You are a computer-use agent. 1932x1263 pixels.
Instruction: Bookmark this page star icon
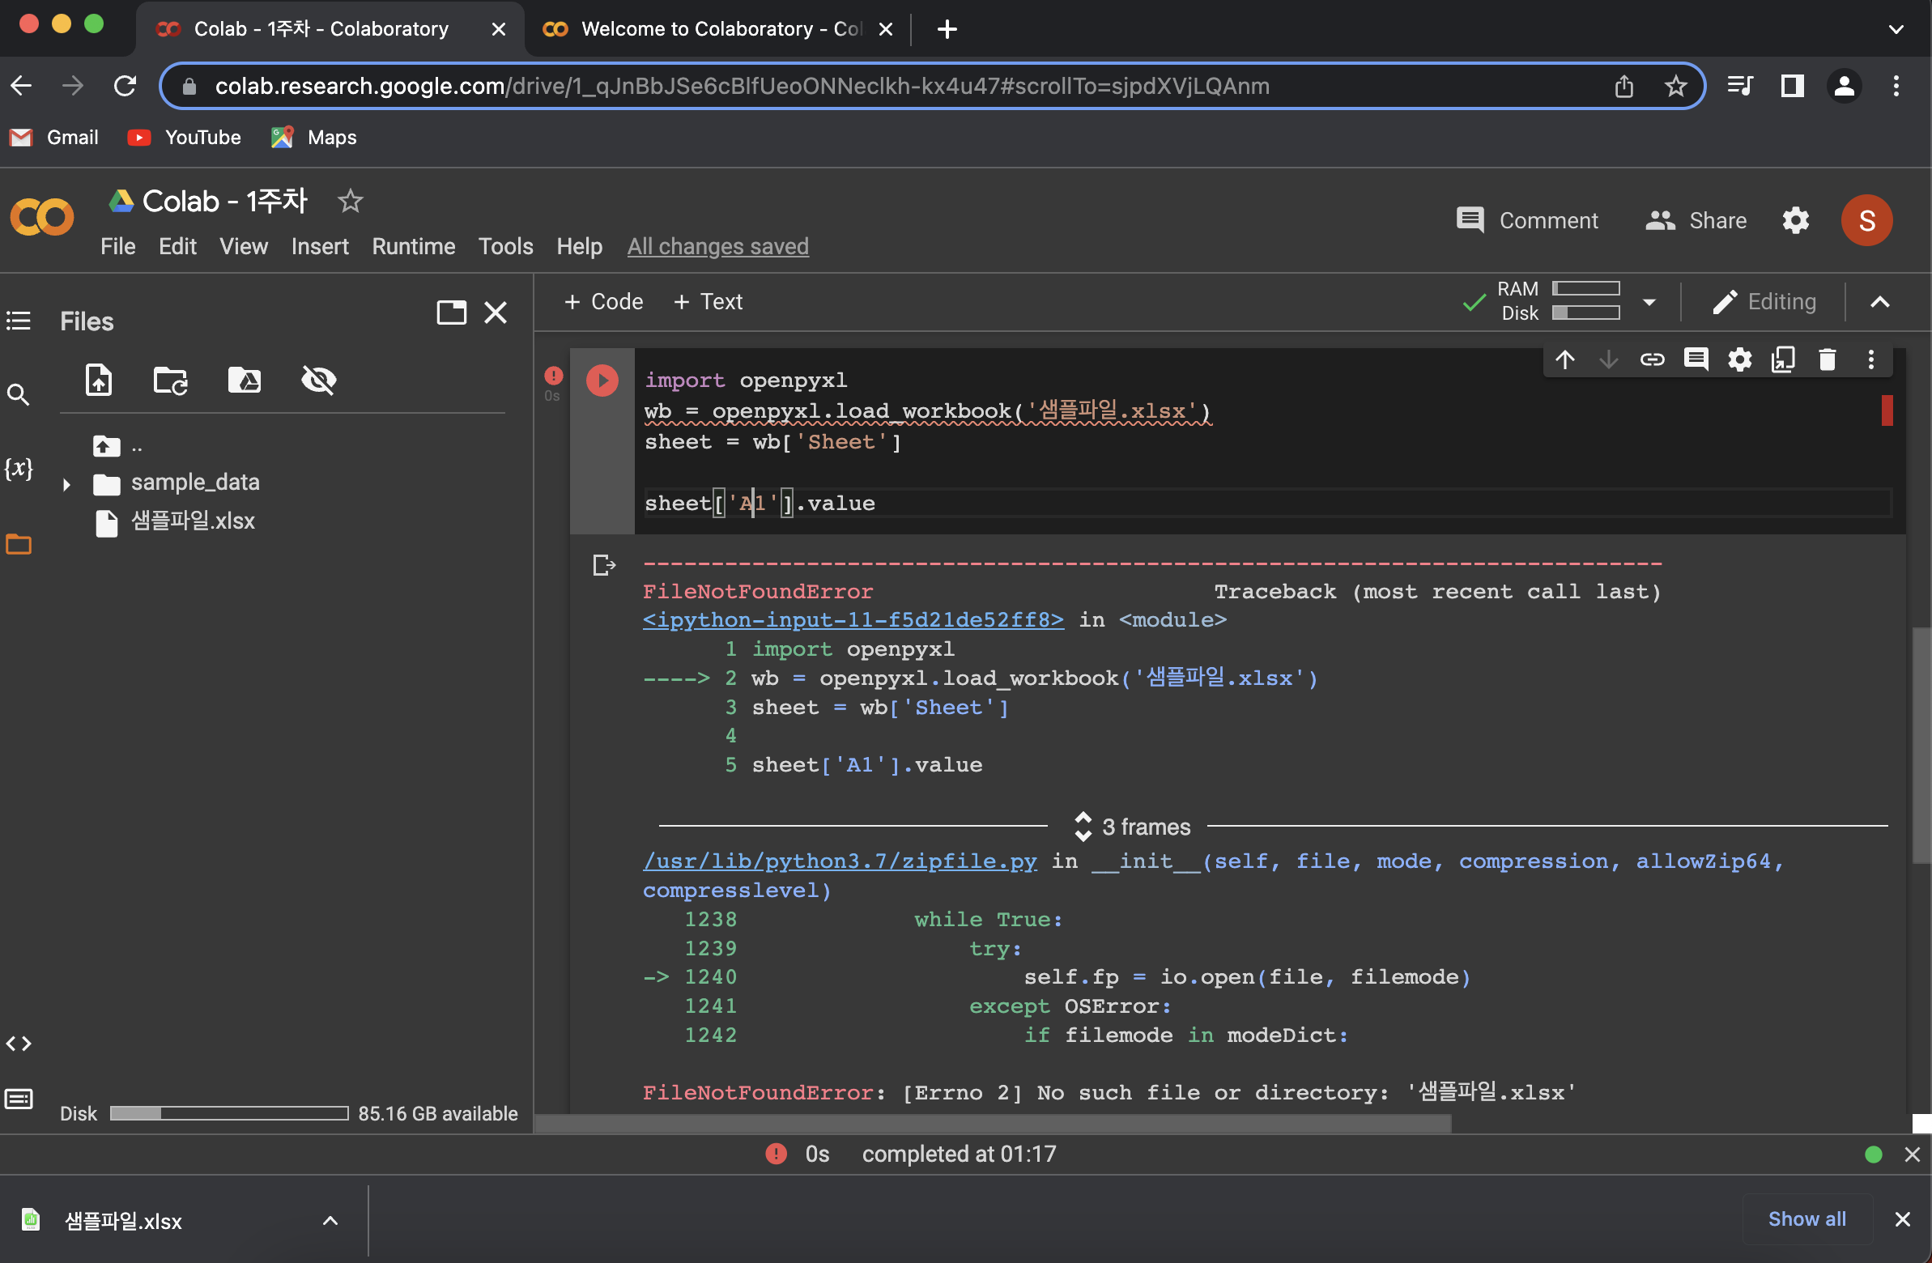pyautogui.click(x=1675, y=86)
